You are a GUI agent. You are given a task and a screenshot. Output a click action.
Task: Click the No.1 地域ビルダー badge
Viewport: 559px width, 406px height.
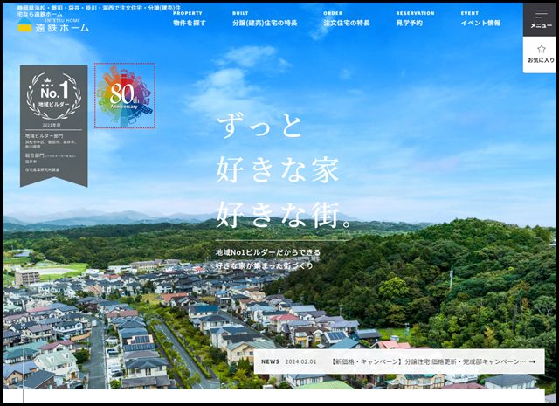coord(54,126)
